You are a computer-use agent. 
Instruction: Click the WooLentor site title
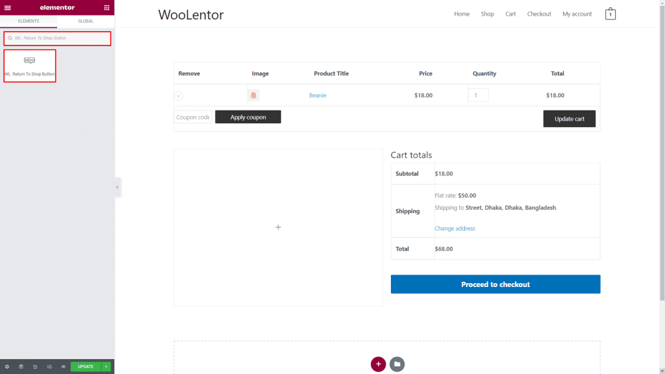(191, 15)
